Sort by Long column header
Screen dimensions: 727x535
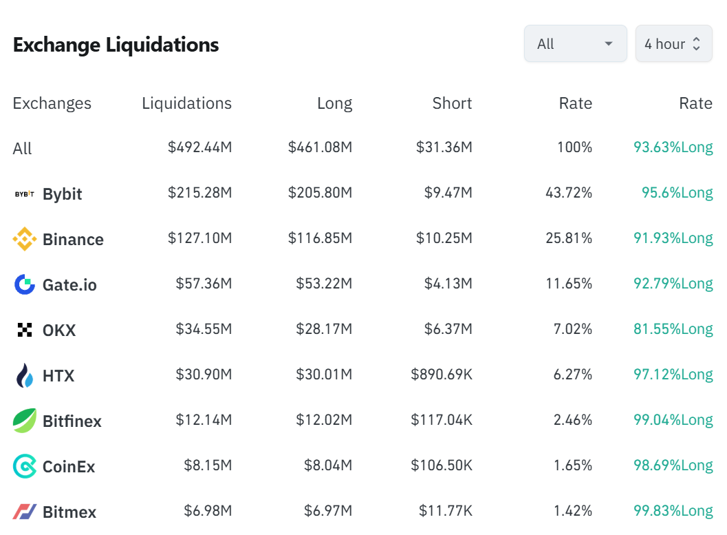point(334,103)
